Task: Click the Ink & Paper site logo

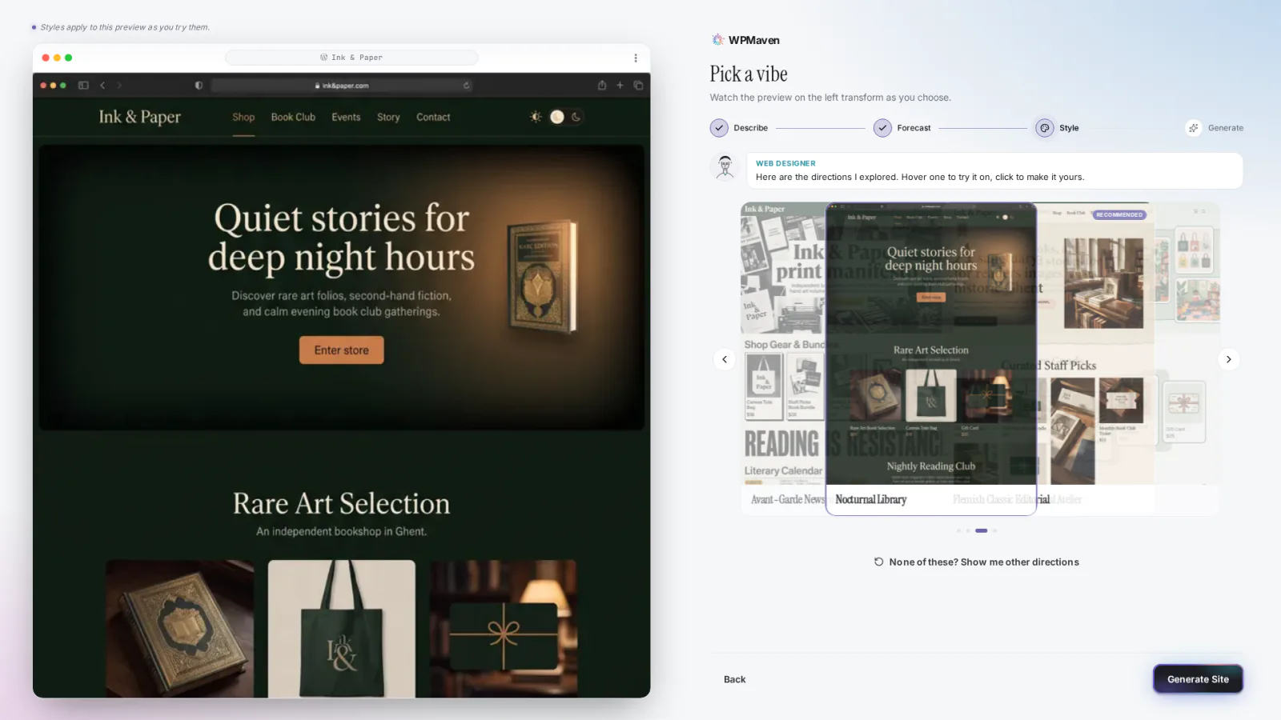Action: tap(139, 117)
